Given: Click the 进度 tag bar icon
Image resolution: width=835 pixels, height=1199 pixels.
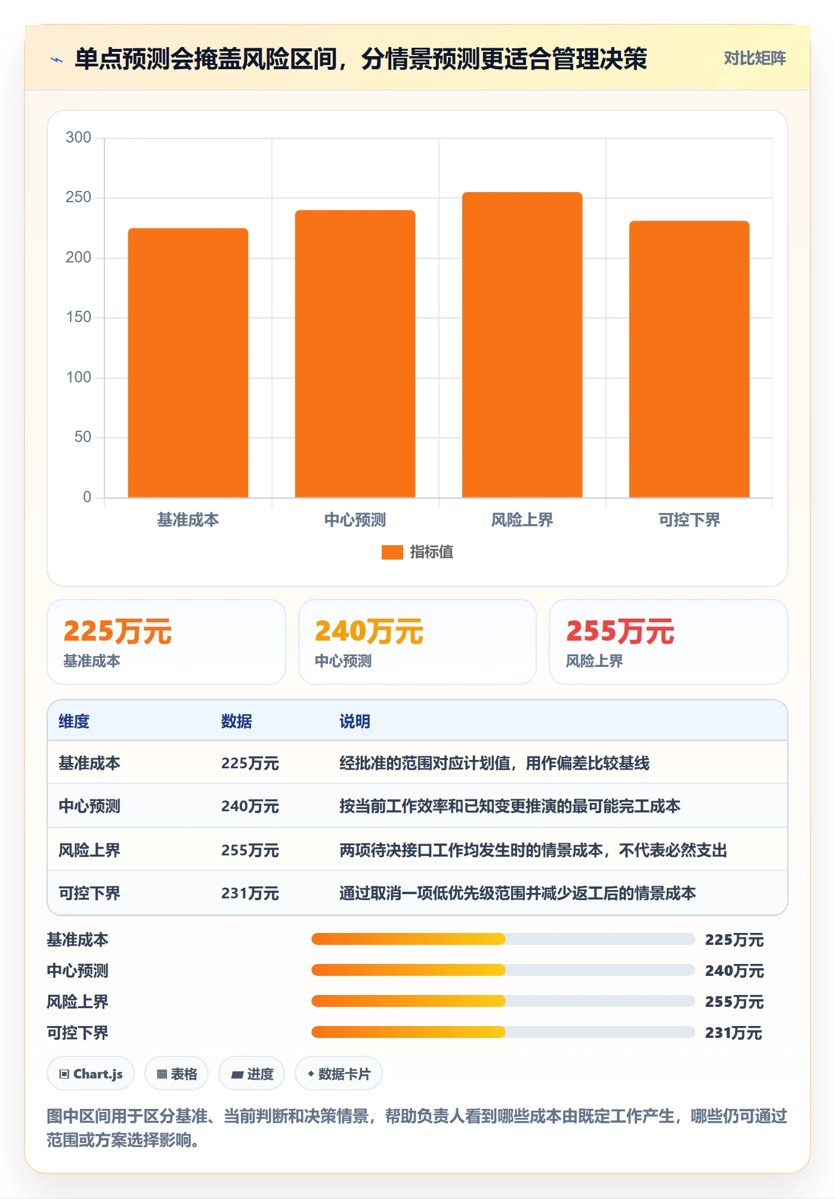Looking at the screenshot, I should click(237, 1075).
